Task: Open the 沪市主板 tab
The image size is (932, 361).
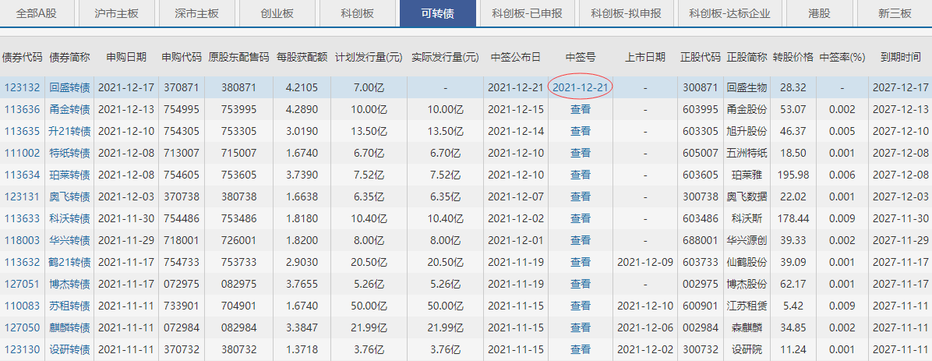Action: pos(118,14)
